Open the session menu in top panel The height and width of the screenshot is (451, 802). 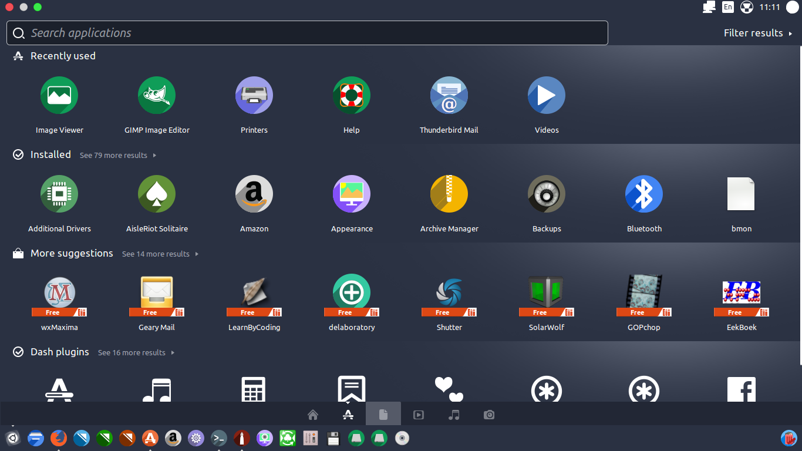coord(793,7)
